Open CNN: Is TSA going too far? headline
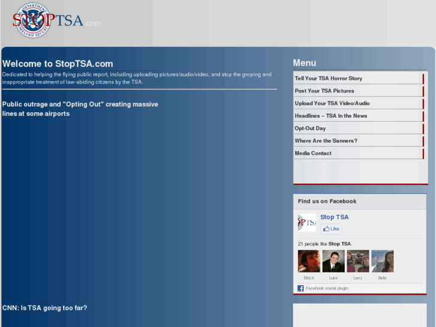 tap(44, 308)
